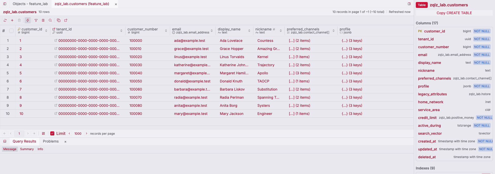The height and width of the screenshot is (174, 495).
Task: Sort by nickname column arrows
Action: click(281, 31)
